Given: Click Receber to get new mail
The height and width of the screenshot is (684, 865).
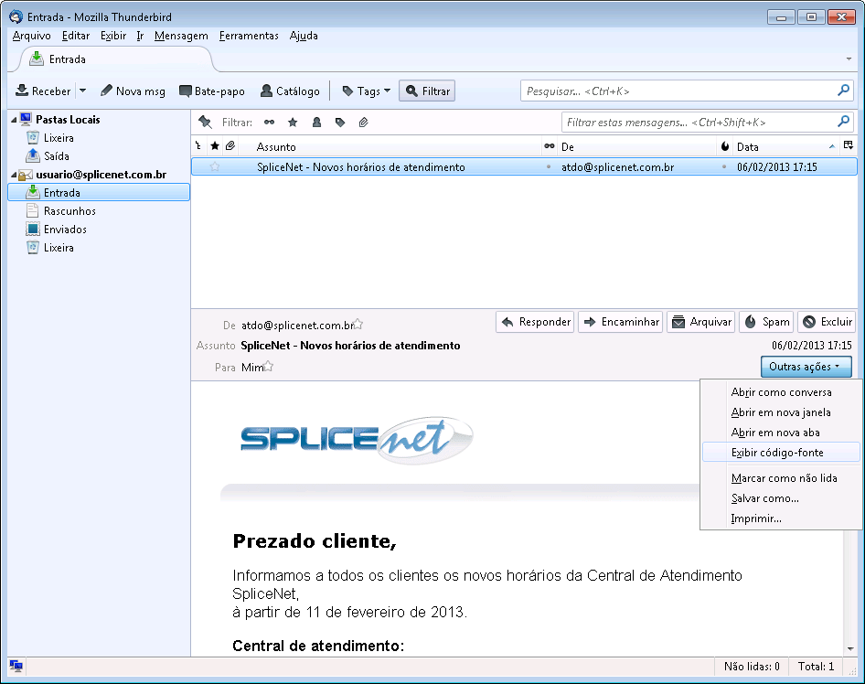Looking at the screenshot, I should pos(43,91).
